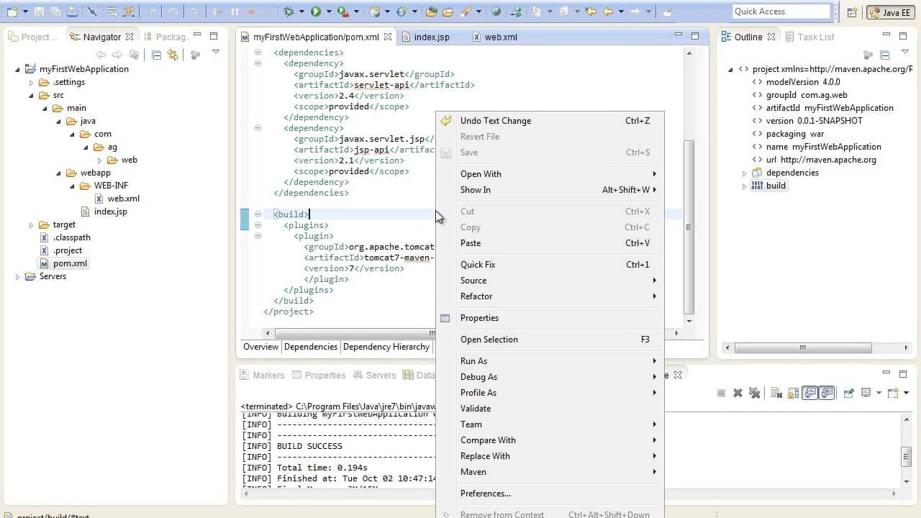Collapse all items in Navigator view
The image size is (921, 518).
156,55
